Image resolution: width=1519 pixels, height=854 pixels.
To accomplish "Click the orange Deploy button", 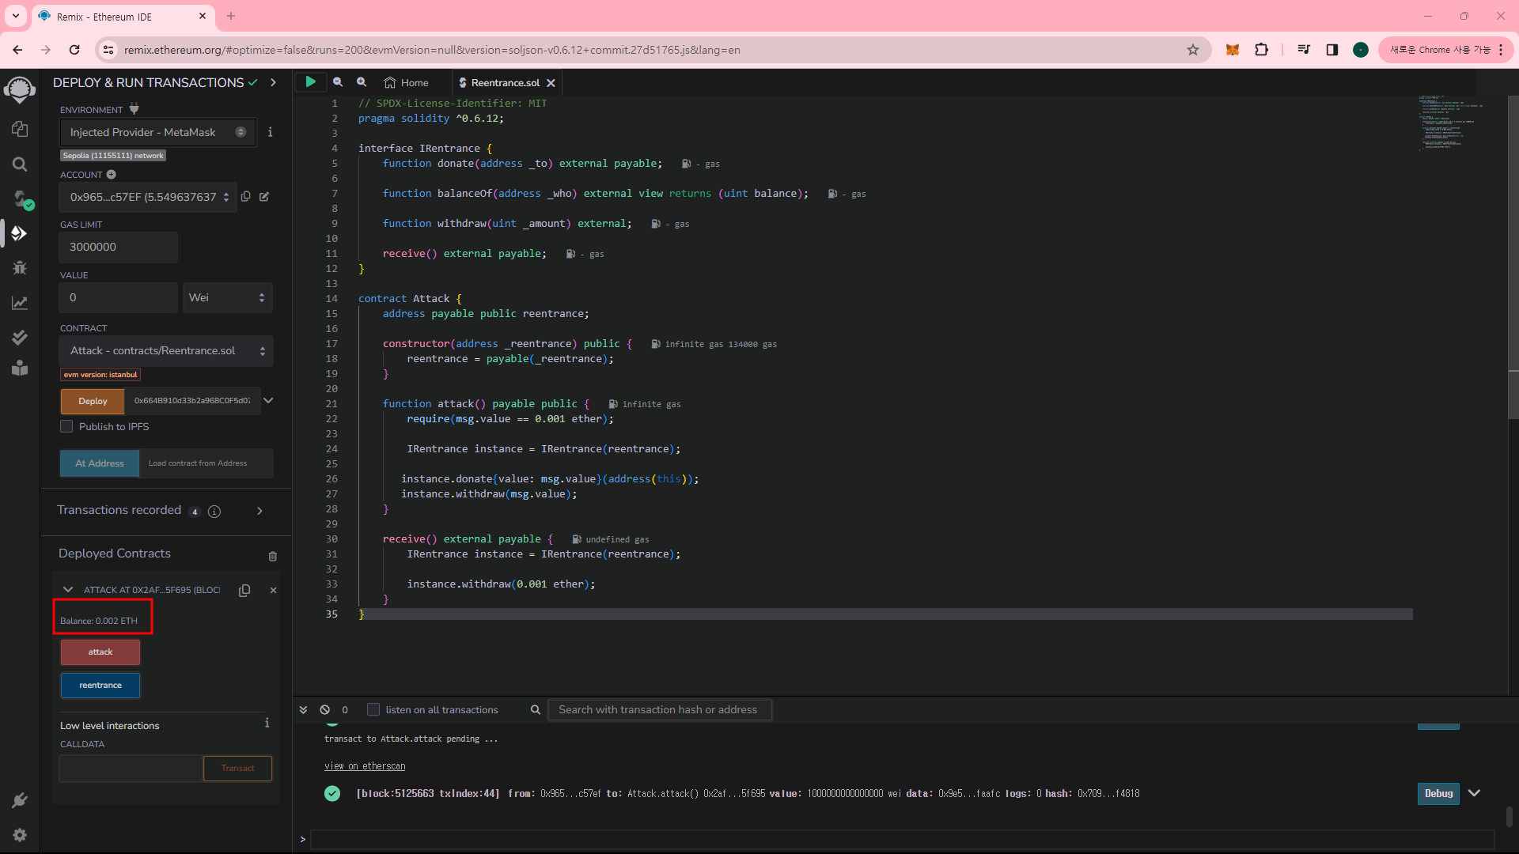I will pyautogui.click(x=93, y=401).
